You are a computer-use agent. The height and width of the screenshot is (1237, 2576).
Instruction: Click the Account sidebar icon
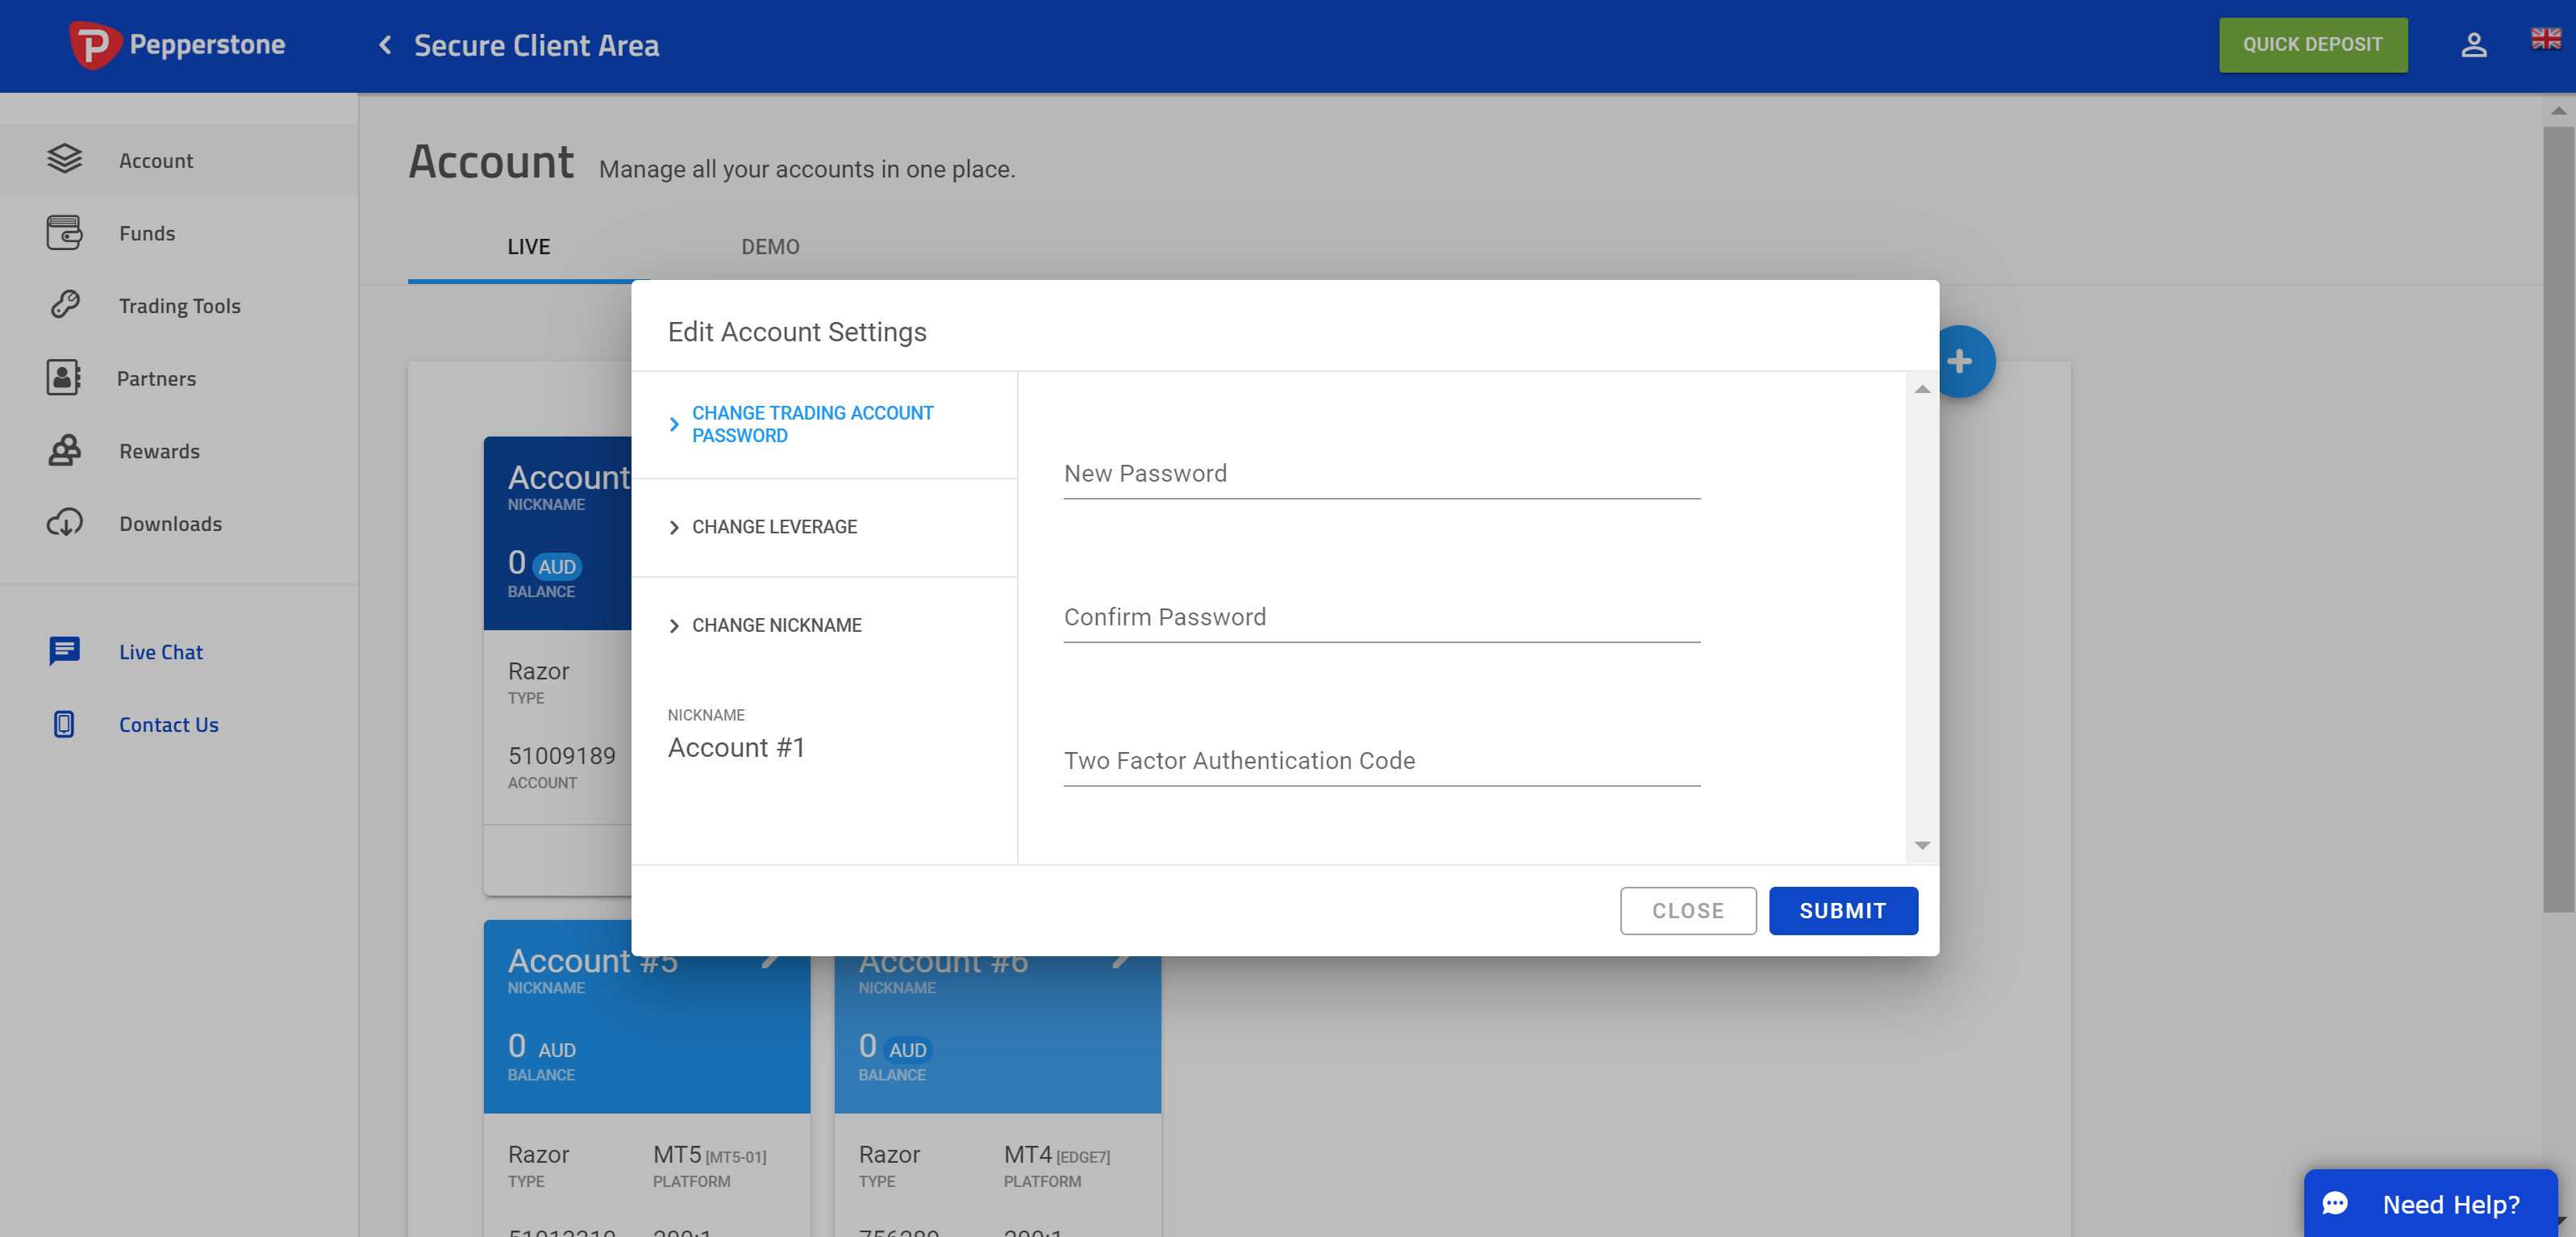[64, 159]
